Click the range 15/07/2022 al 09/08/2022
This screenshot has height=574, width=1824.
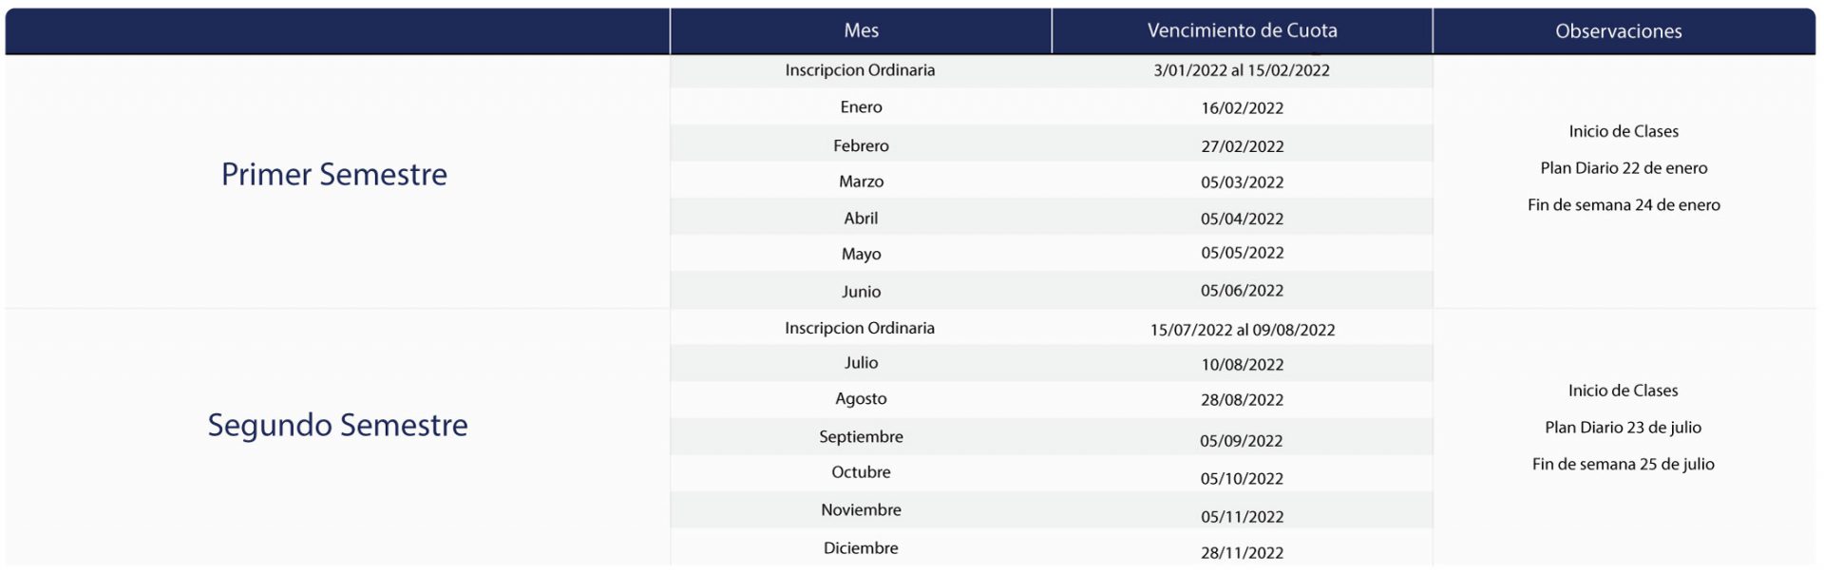pyautogui.click(x=1242, y=330)
